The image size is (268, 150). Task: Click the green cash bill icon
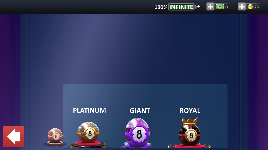(220, 7)
